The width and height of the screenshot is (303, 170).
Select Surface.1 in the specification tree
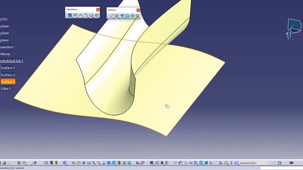(8, 68)
